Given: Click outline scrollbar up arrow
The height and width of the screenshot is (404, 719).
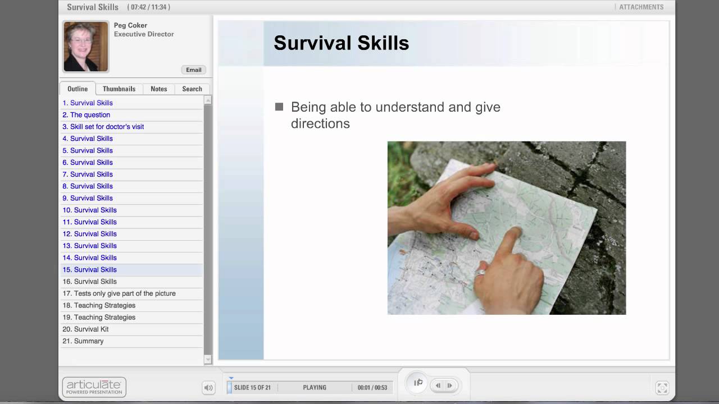Looking at the screenshot, I should (208, 100).
